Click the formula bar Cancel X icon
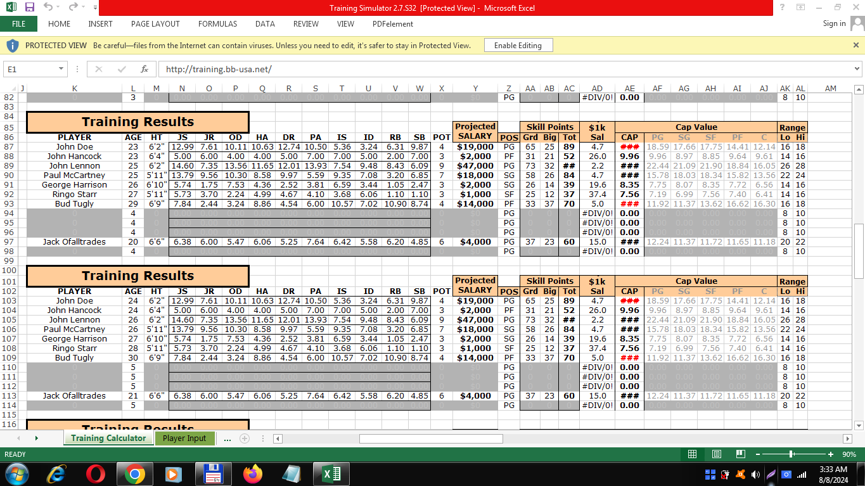Image resolution: width=865 pixels, height=486 pixels. pyautogui.click(x=99, y=69)
